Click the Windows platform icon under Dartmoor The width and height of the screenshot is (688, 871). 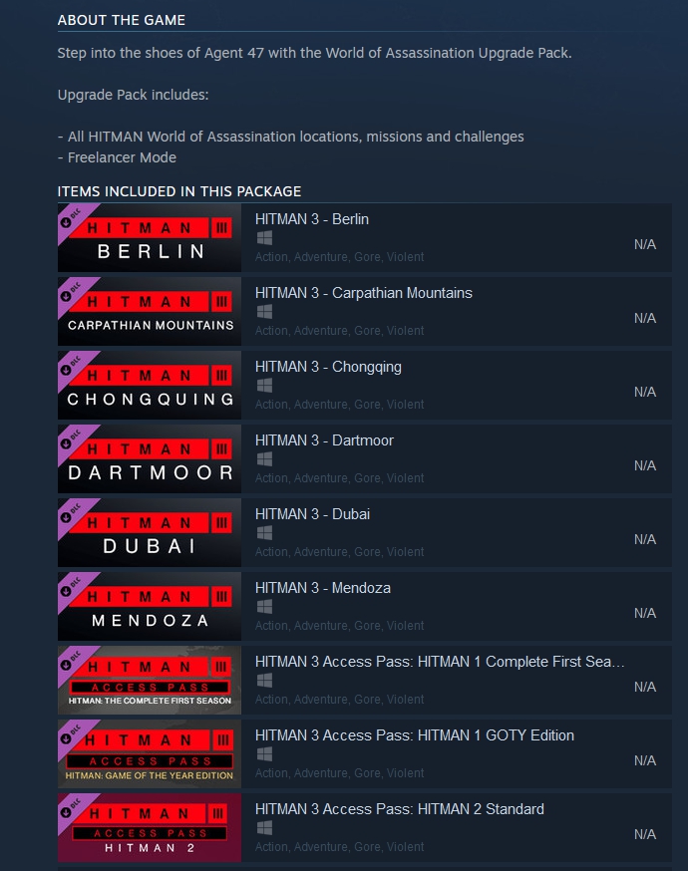click(264, 459)
